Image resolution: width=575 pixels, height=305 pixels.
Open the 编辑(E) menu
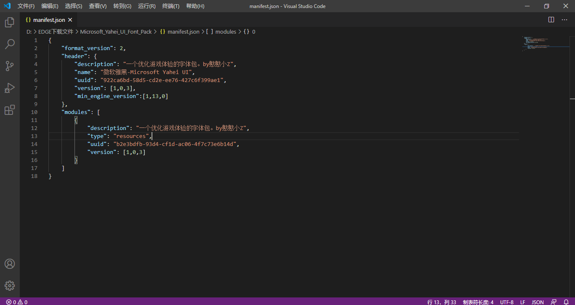point(50,6)
